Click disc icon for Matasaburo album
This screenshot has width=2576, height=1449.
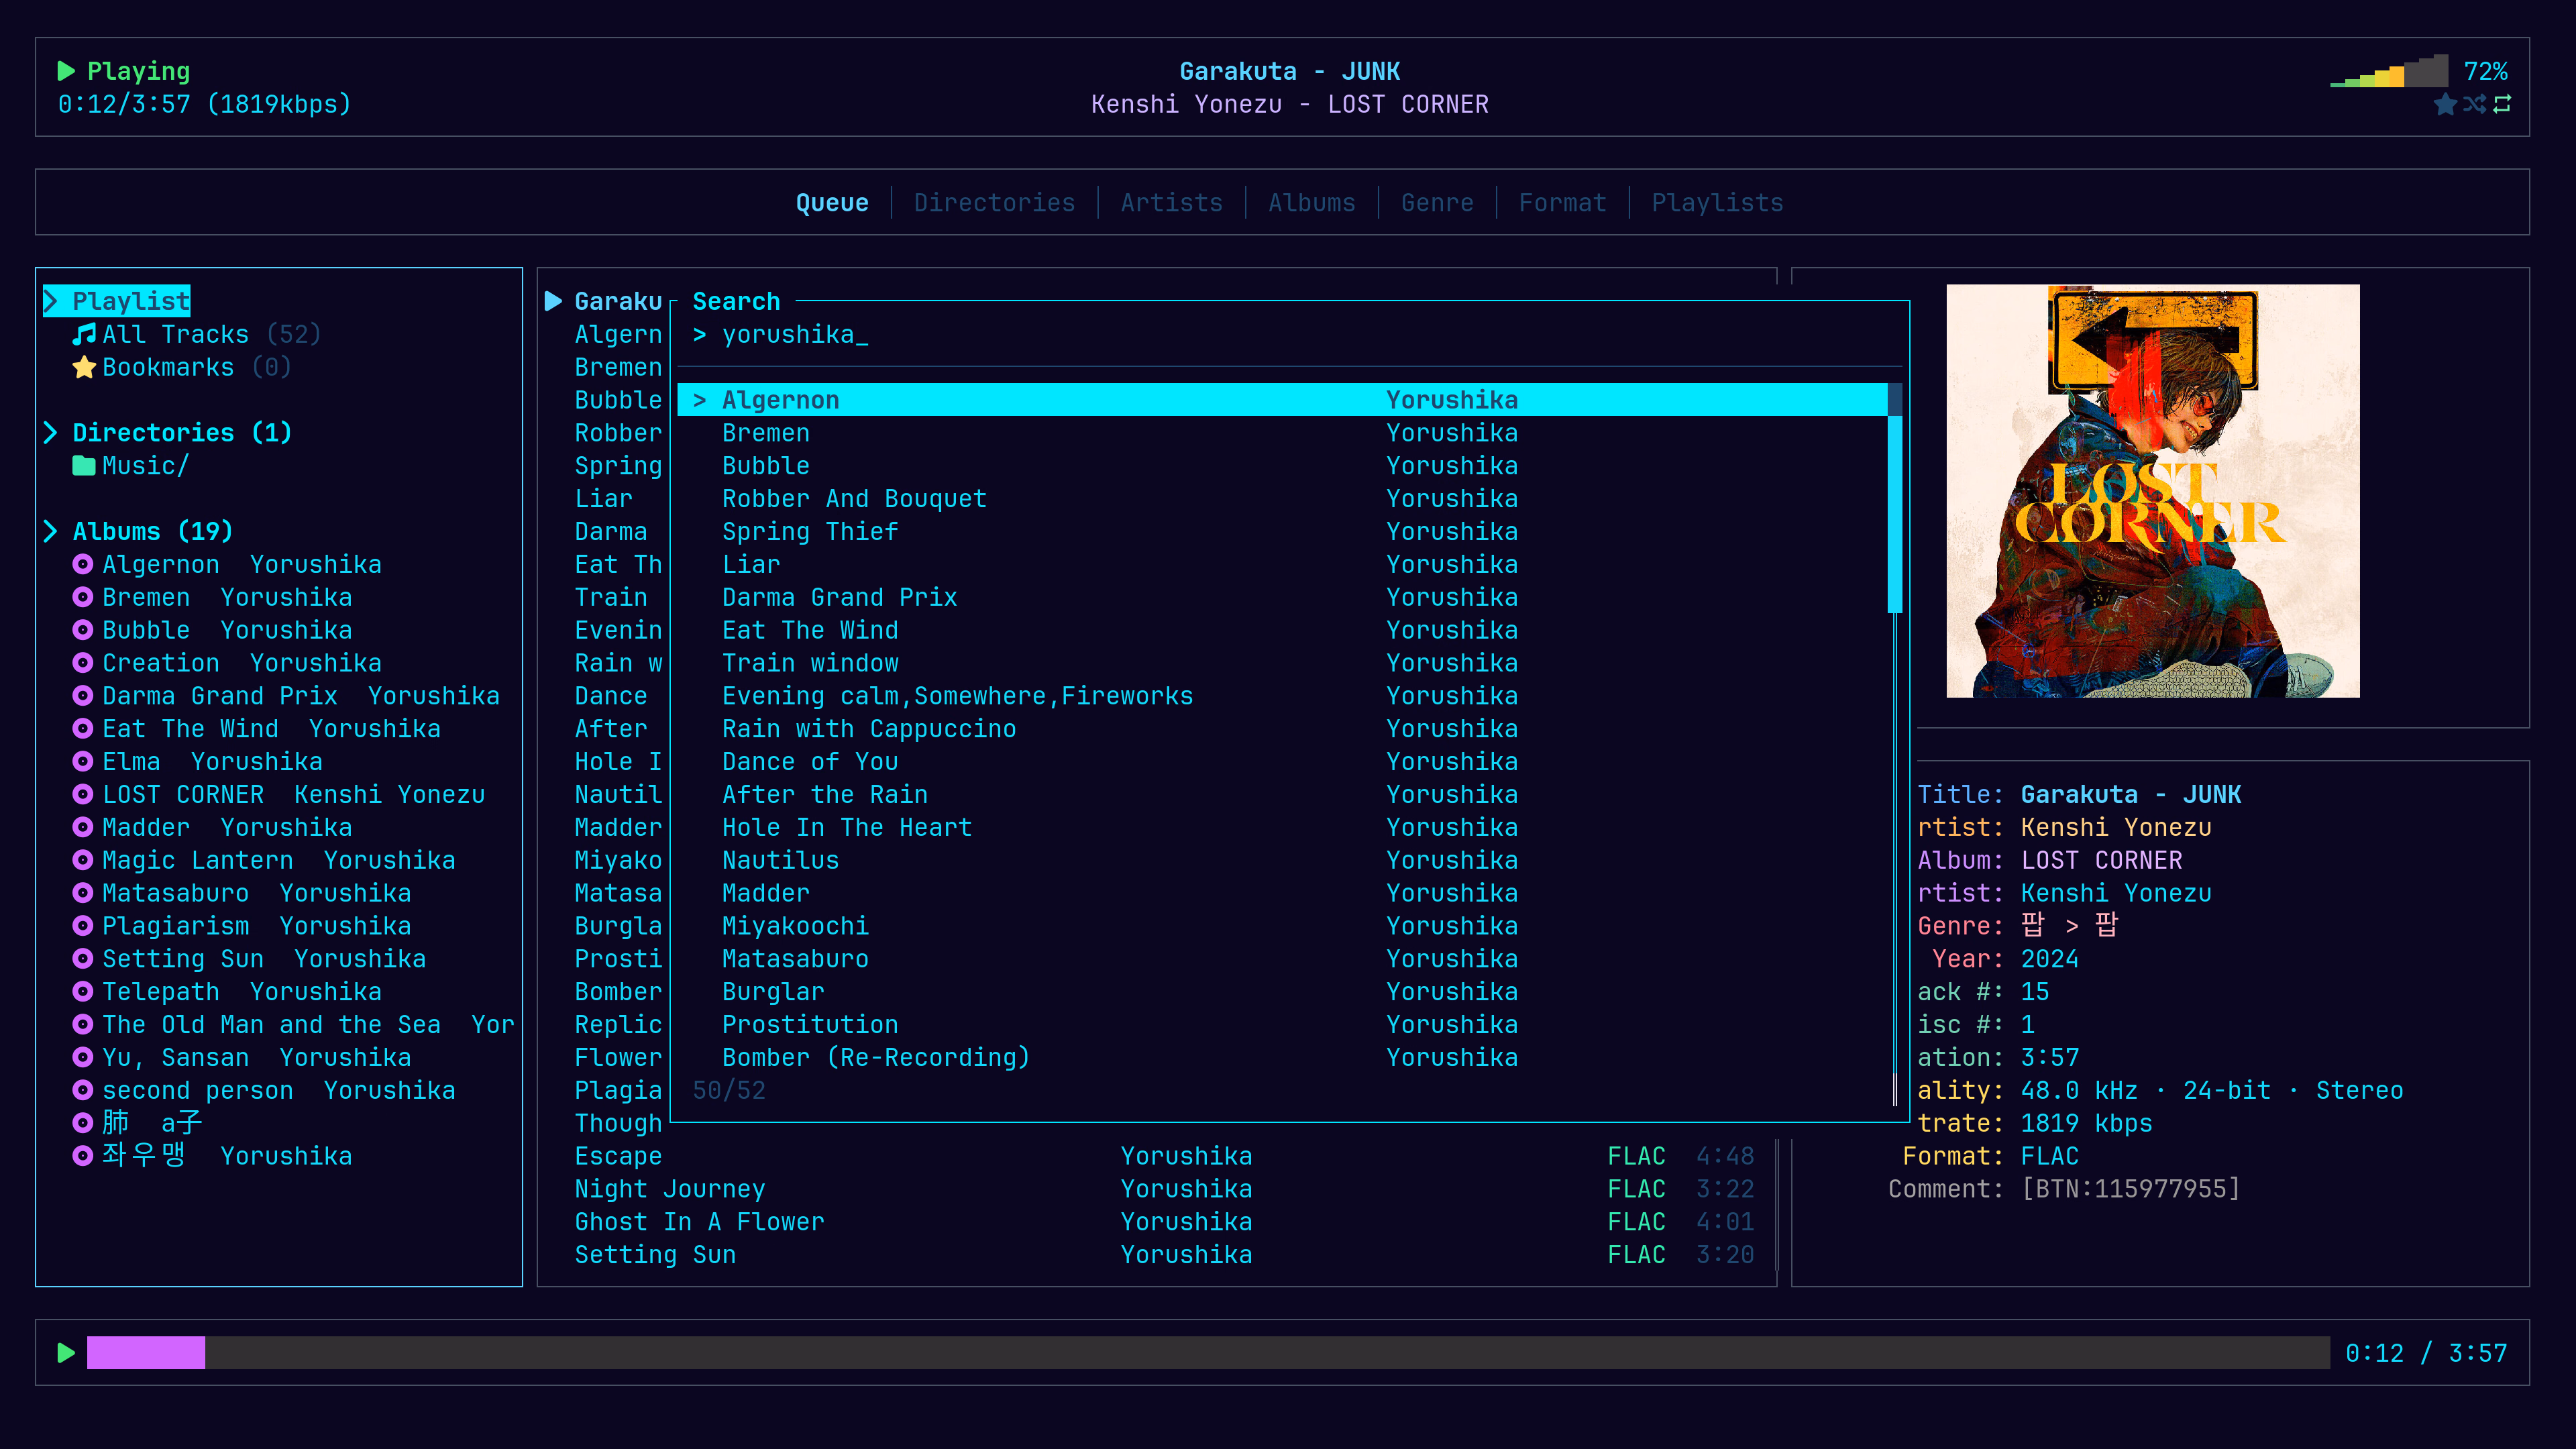(x=83, y=893)
